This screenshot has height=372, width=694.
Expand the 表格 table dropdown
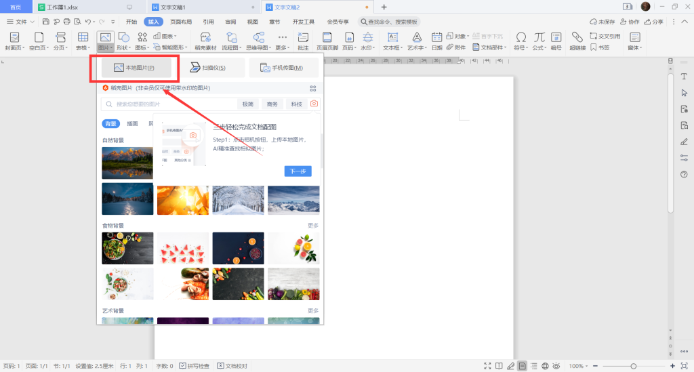[x=83, y=47]
